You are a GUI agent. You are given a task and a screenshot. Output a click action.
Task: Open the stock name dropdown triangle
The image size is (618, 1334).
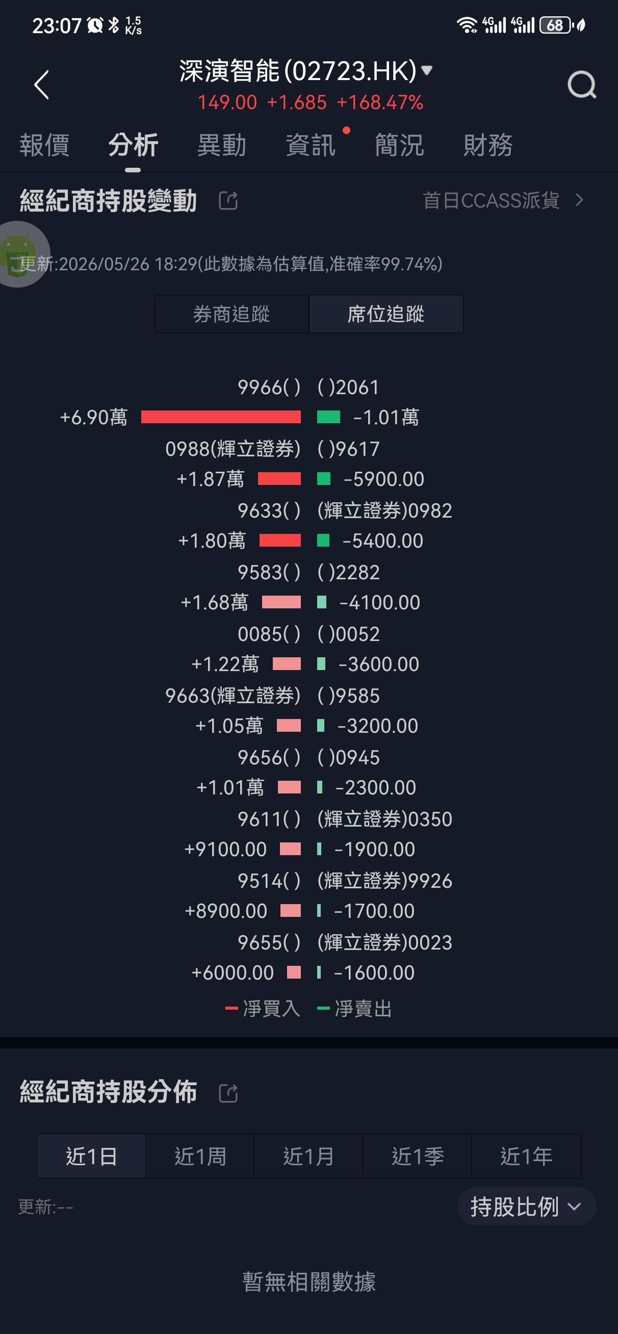(x=427, y=70)
